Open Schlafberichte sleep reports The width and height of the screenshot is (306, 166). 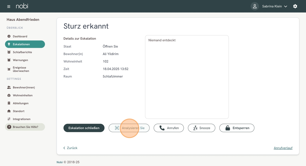pyautogui.click(x=22, y=52)
